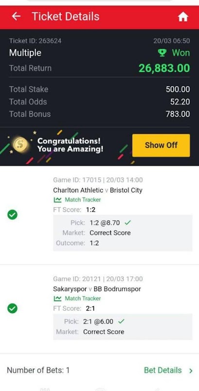
Task: Tap checkmark next to 2:1 @6.00 pick
Action: (121, 322)
